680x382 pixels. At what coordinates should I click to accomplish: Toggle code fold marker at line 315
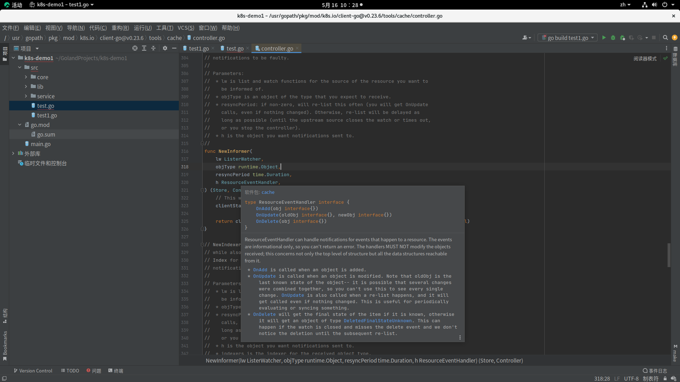[x=202, y=144]
